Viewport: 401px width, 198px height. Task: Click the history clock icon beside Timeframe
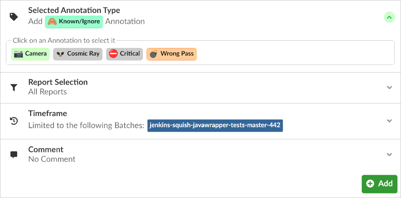pos(14,121)
